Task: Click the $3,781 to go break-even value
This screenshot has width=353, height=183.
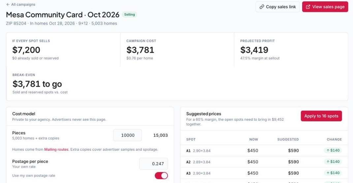Action: 37,84
